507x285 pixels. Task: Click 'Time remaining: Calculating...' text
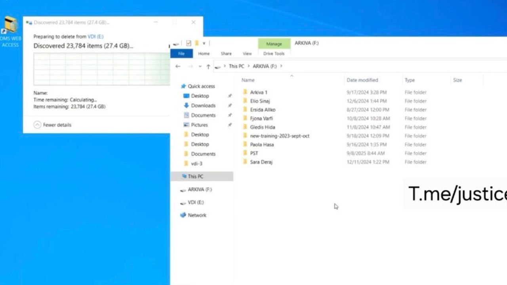(65, 100)
